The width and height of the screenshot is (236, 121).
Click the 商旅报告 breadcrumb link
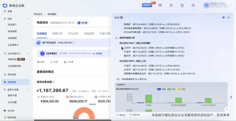click(x=38, y=14)
